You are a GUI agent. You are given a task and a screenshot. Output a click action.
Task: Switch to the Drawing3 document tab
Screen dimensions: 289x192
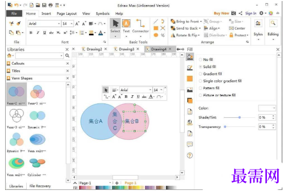pos(127,49)
